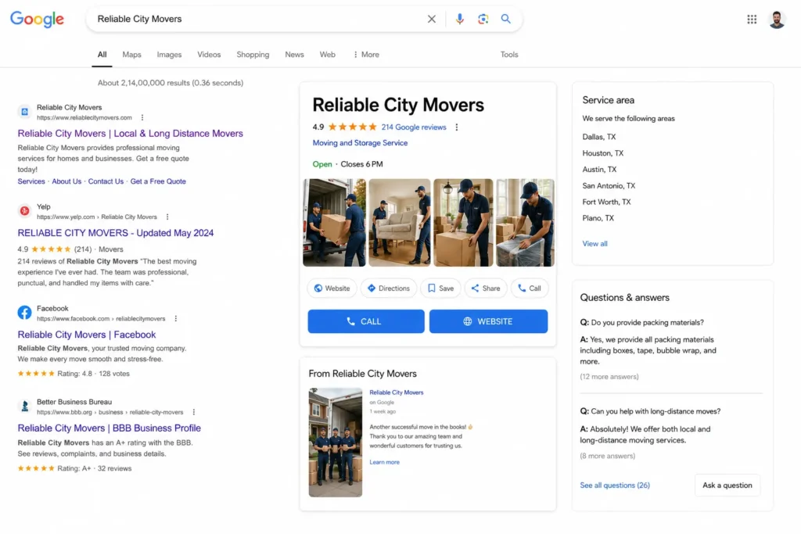Click the blue magnifier search icon
This screenshot has width=801, height=534.
click(506, 19)
